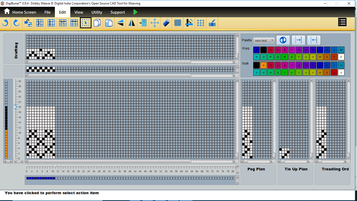Toggle the lock grid icon
This screenshot has height=201, width=357.
(28, 23)
